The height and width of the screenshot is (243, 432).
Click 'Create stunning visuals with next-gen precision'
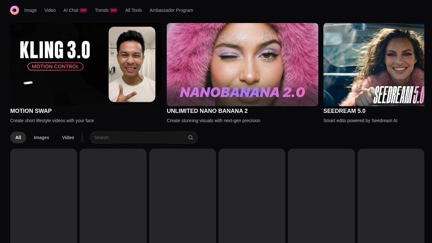coord(213,121)
